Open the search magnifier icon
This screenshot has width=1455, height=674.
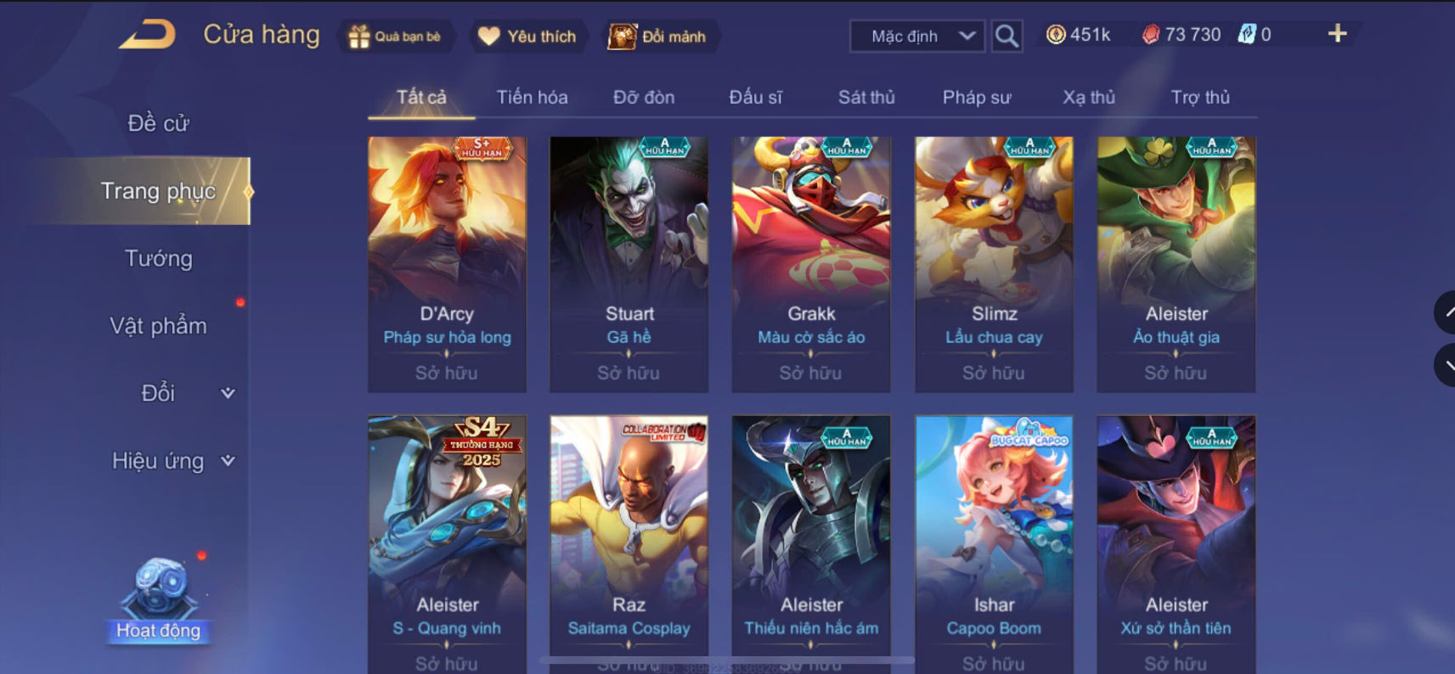(1007, 36)
